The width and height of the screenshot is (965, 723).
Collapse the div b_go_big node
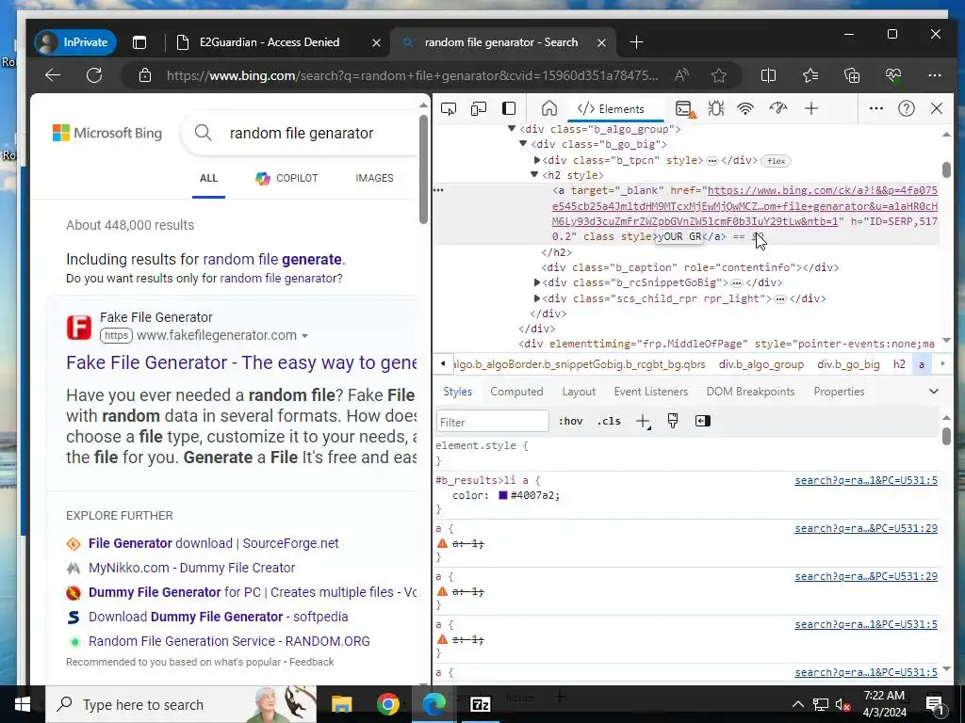click(523, 144)
